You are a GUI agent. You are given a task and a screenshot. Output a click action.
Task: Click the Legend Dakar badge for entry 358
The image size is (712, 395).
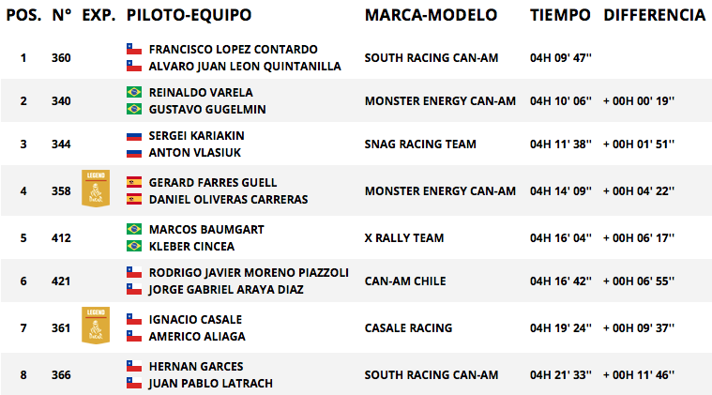pos(96,189)
